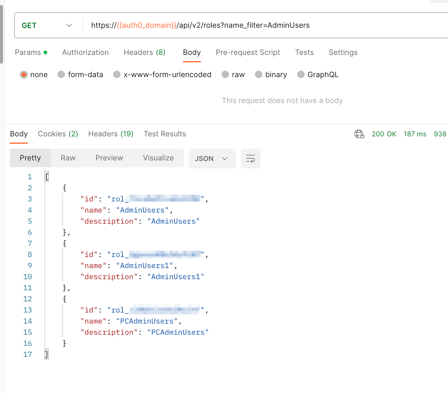Show the Cookies (2) response tab
Viewport: 448px width, 393px height.
tap(58, 134)
